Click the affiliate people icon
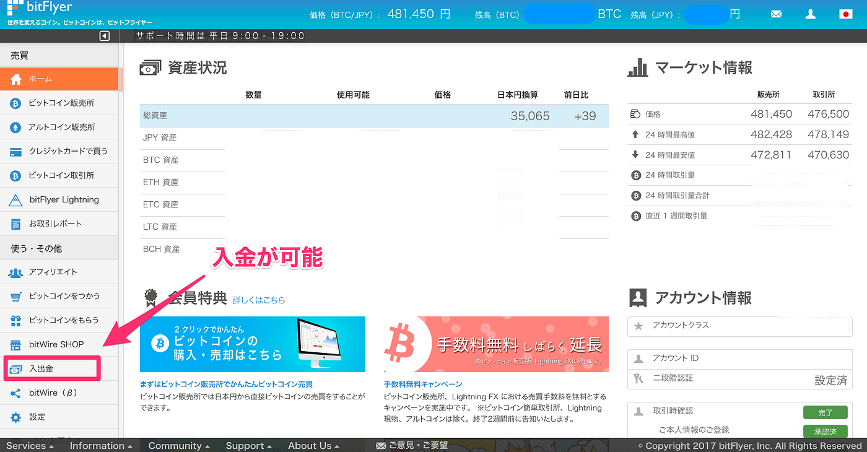Viewport: 867px width, 452px height. (x=16, y=272)
